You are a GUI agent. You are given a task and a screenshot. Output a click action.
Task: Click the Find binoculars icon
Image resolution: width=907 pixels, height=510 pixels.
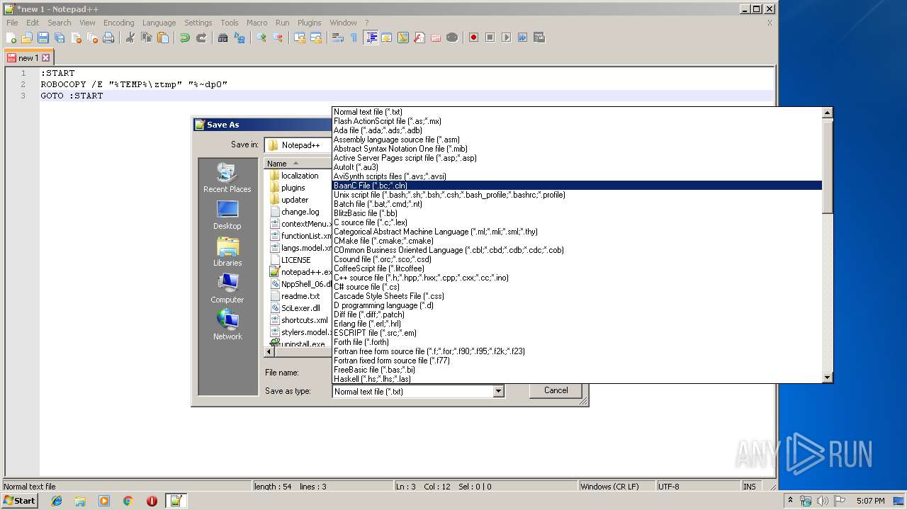tap(223, 38)
